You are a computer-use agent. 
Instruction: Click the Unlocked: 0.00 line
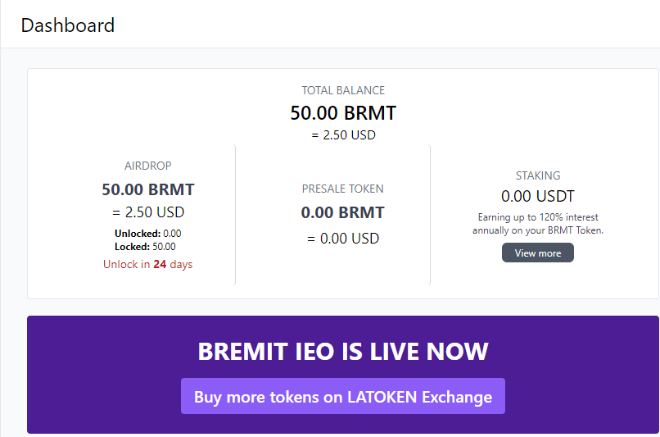148,234
